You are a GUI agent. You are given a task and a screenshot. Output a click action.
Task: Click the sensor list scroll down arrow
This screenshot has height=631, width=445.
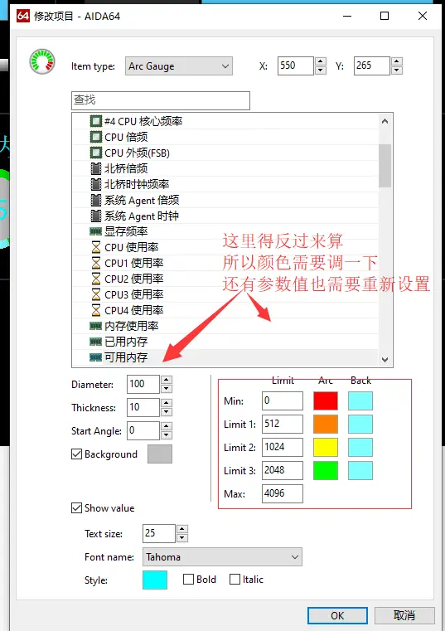pyautogui.click(x=385, y=359)
